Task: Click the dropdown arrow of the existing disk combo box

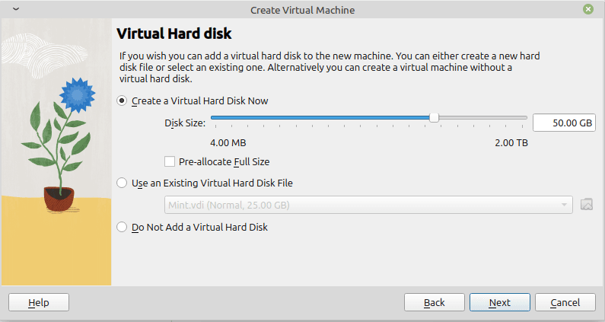Action: tap(564, 205)
